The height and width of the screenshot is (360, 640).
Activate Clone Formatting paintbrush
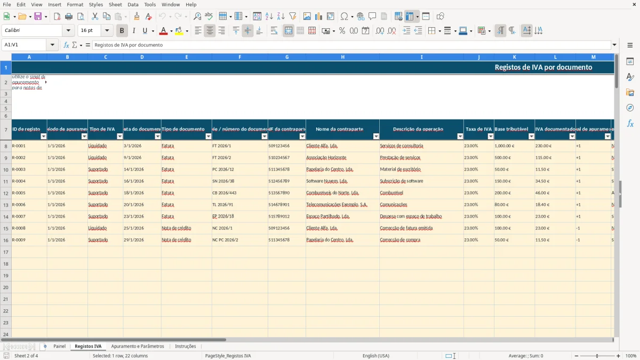point(137,17)
